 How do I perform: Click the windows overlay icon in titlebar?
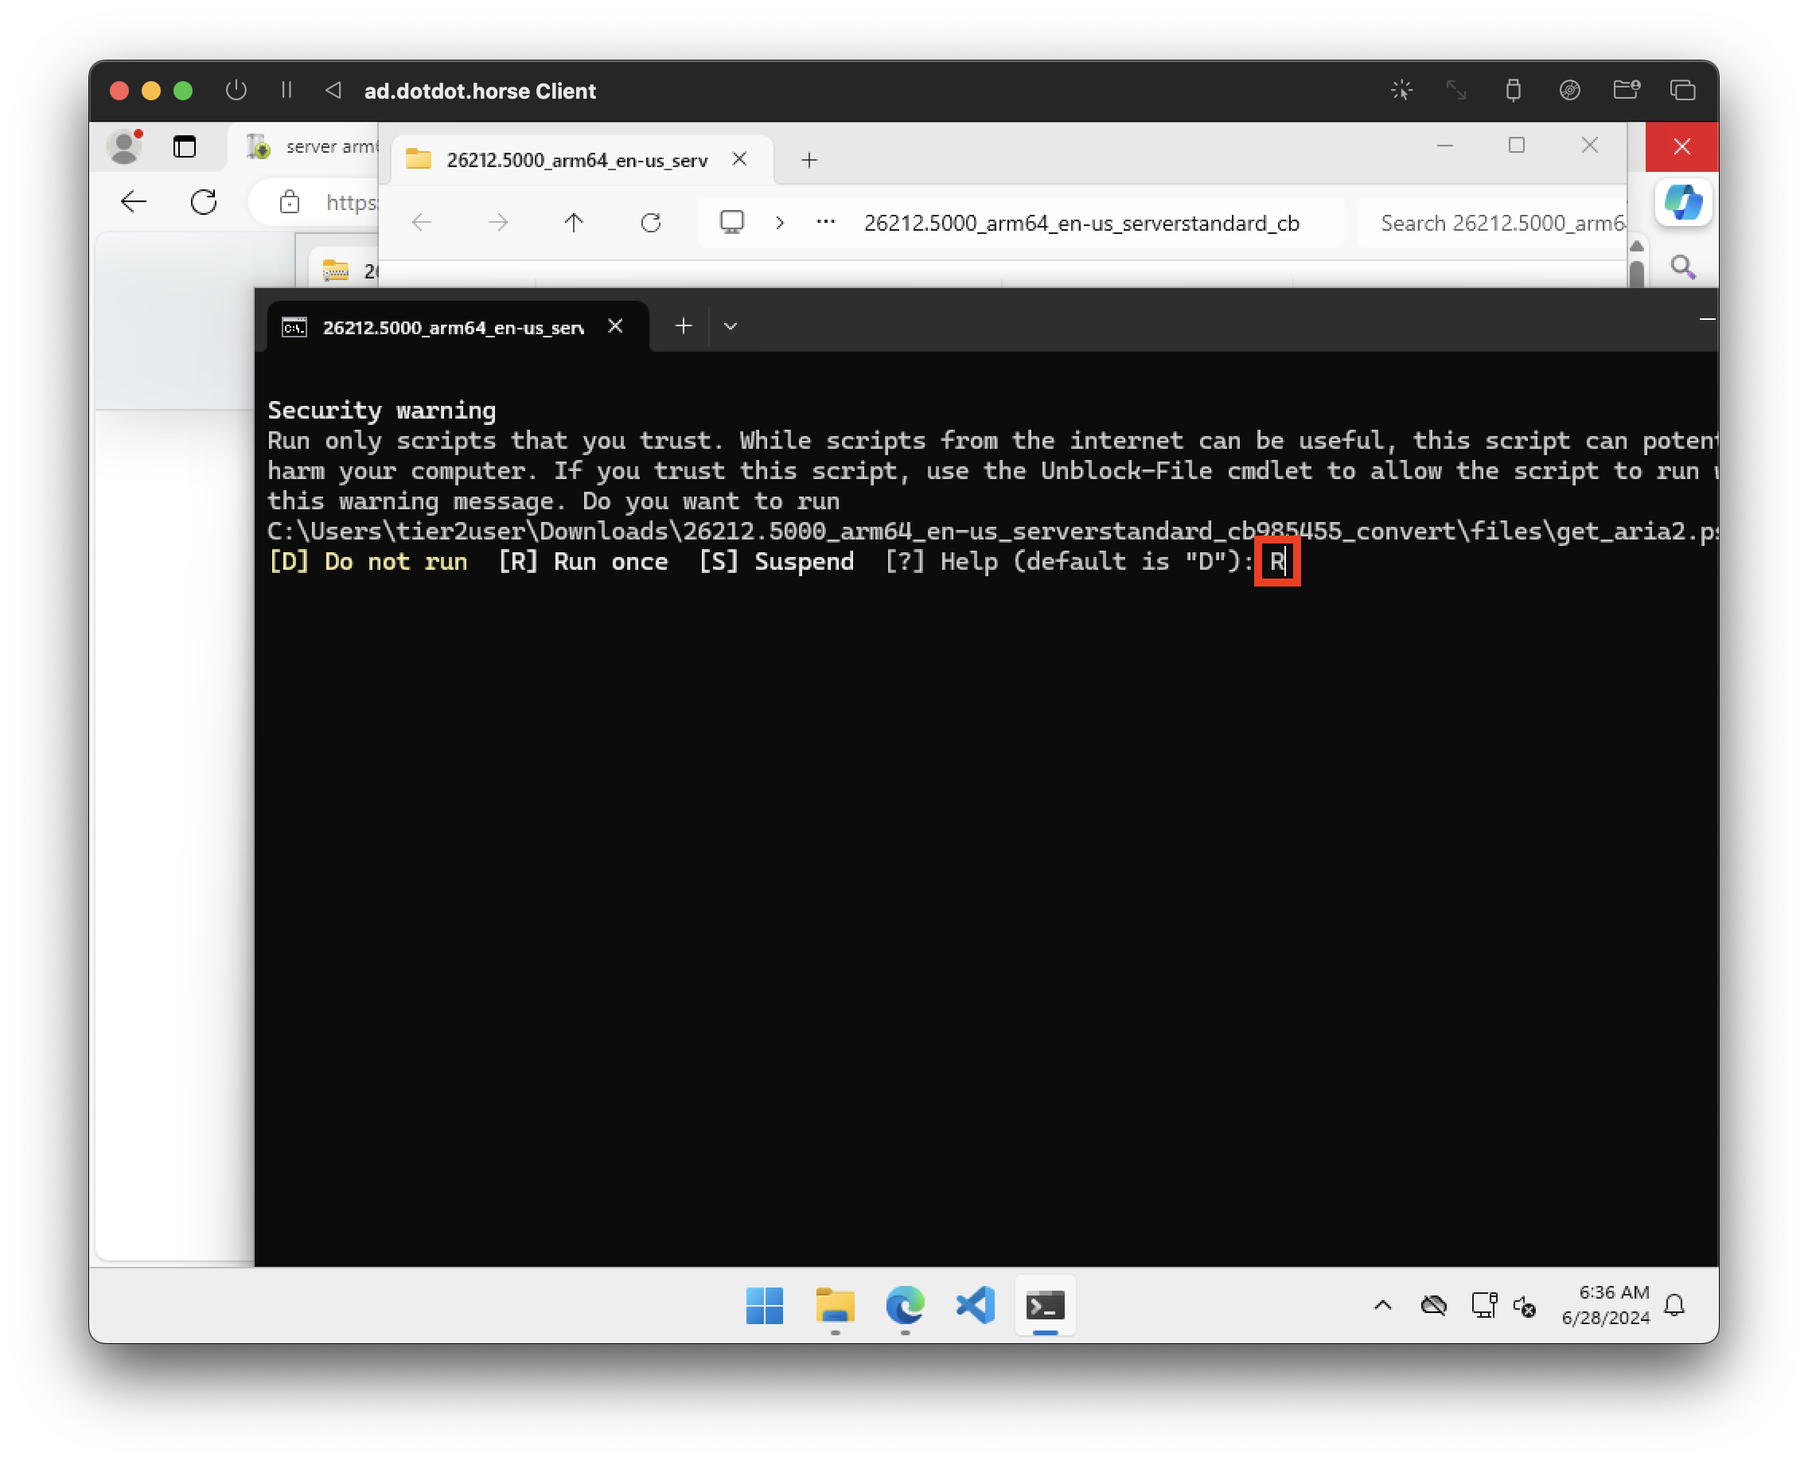point(1682,90)
